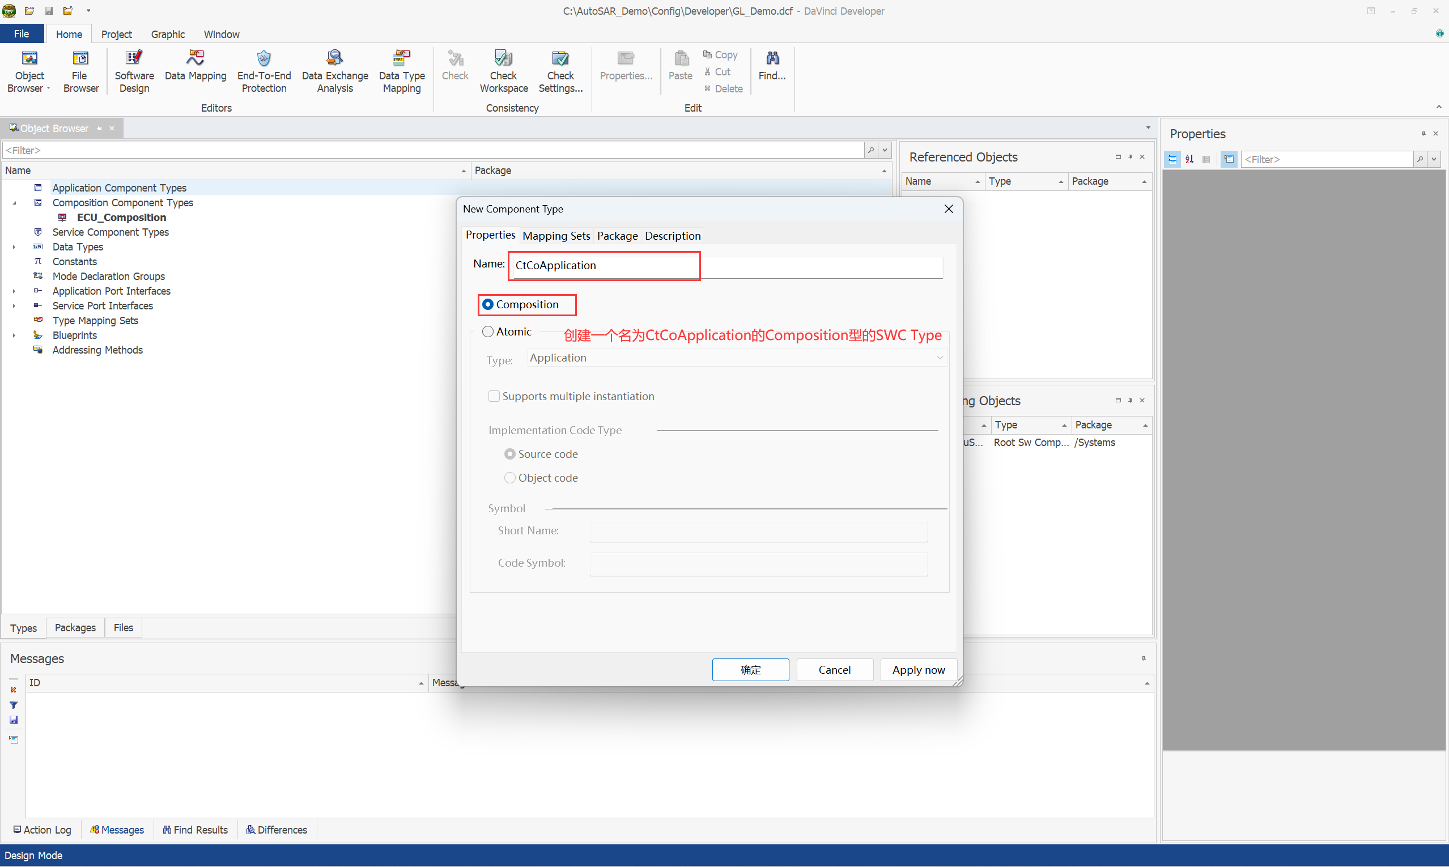Enable Supports multiple instantiation checkbox
Screen dimensions: 1449x867
[494, 396]
